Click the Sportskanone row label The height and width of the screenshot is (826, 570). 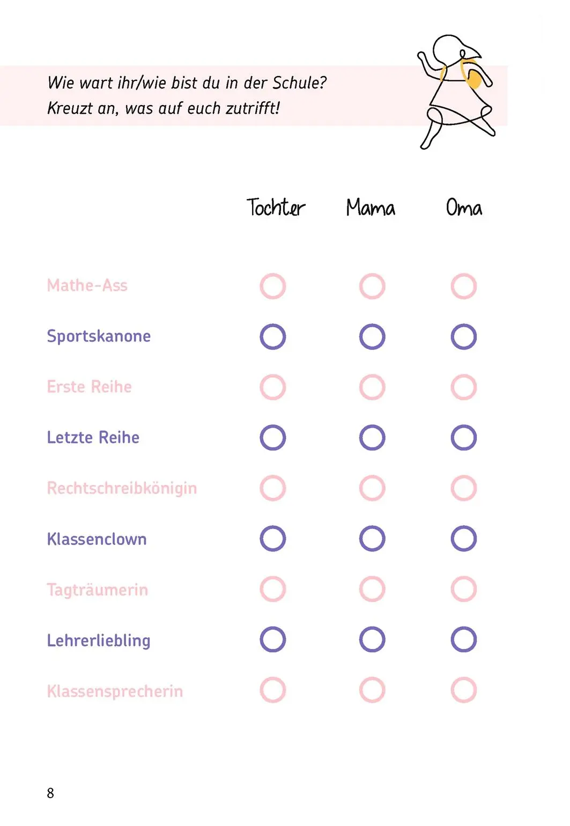99,336
